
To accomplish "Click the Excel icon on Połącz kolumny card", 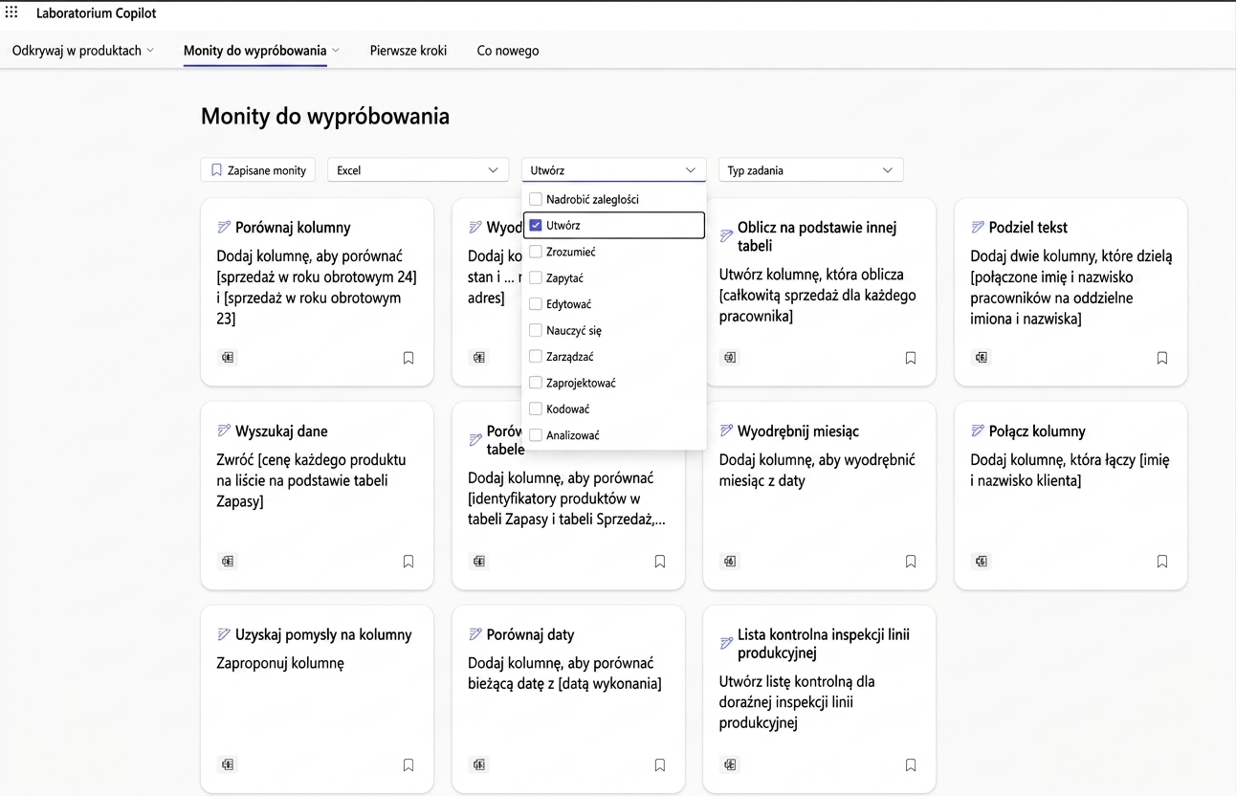I will coord(982,562).
